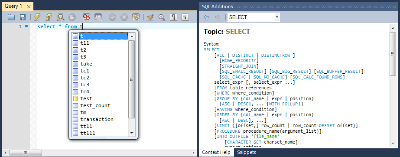Click the STRAIGHT_JOIN keyword link

(x=239, y=66)
